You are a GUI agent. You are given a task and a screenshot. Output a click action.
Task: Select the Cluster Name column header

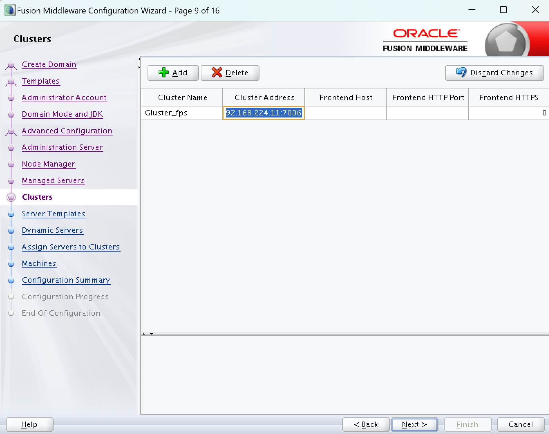182,97
